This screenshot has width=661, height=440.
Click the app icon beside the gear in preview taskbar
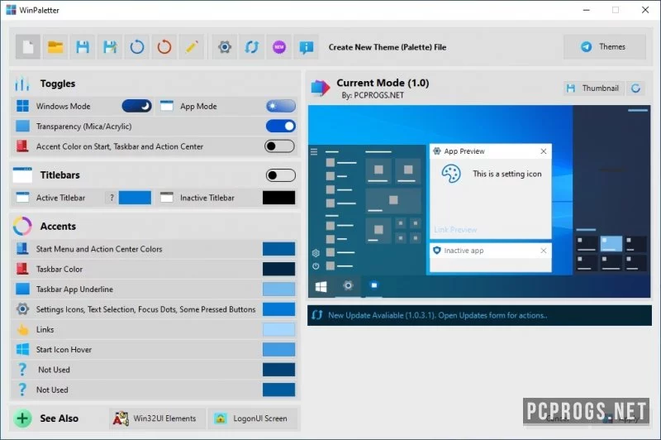(x=374, y=285)
